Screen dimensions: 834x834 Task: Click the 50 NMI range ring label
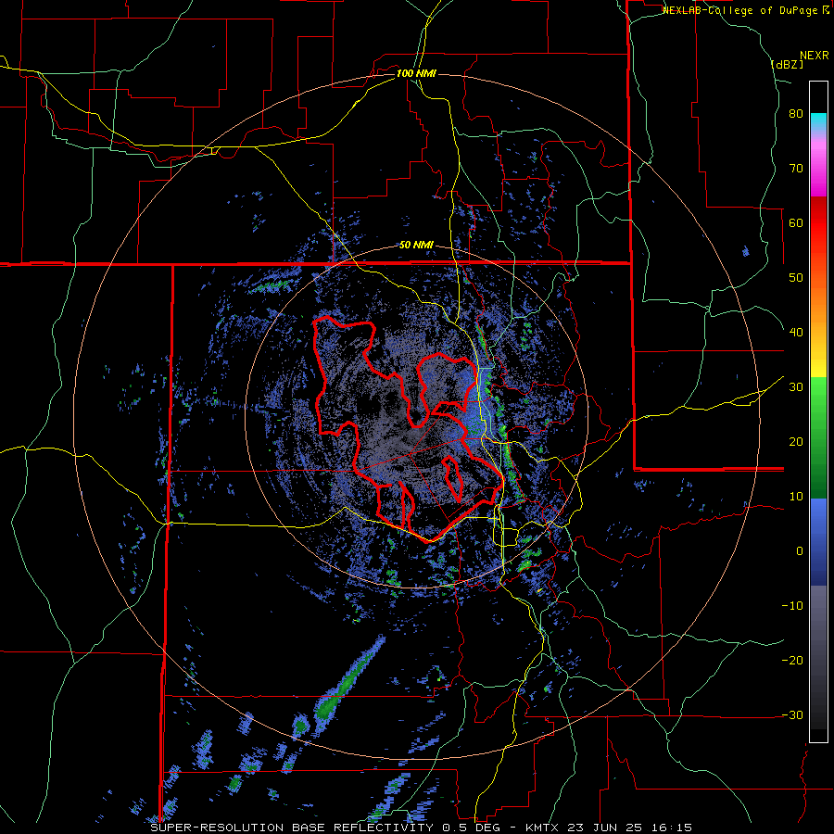(416, 246)
